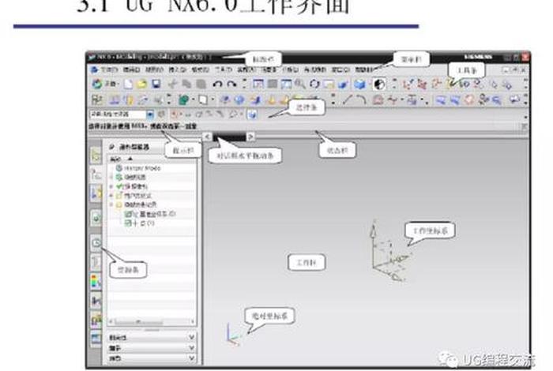Click the Save disk icon
Image resolution: width=553 pixels, height=371 pixels.
pos(156,84)
